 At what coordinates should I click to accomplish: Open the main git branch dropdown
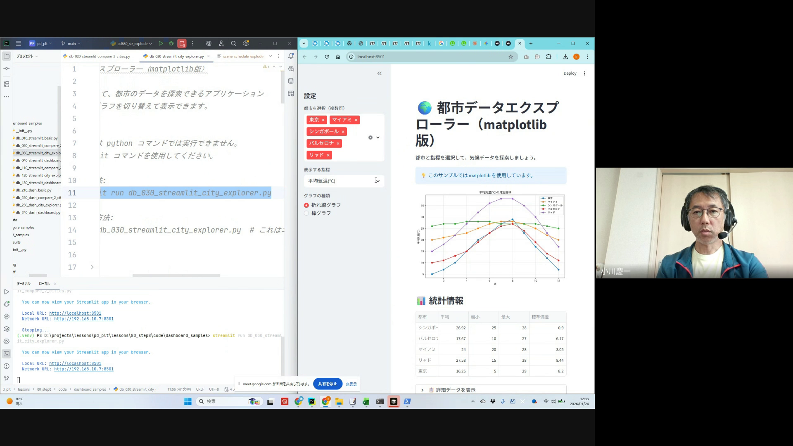tap(71, 43)
